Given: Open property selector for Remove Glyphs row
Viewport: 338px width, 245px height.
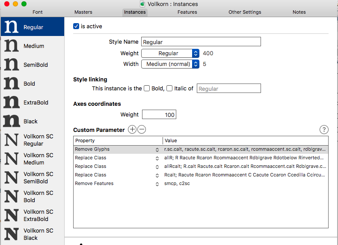Looking at the screenshot, I should coord(157,150).
